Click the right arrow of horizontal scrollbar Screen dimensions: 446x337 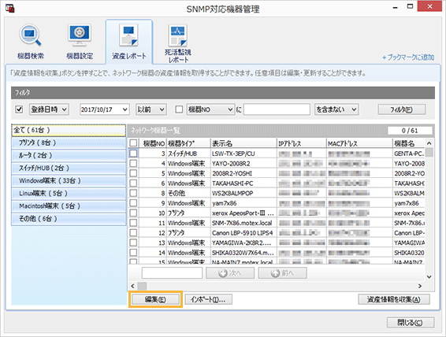pyautogui.click(x=420, y=286)
